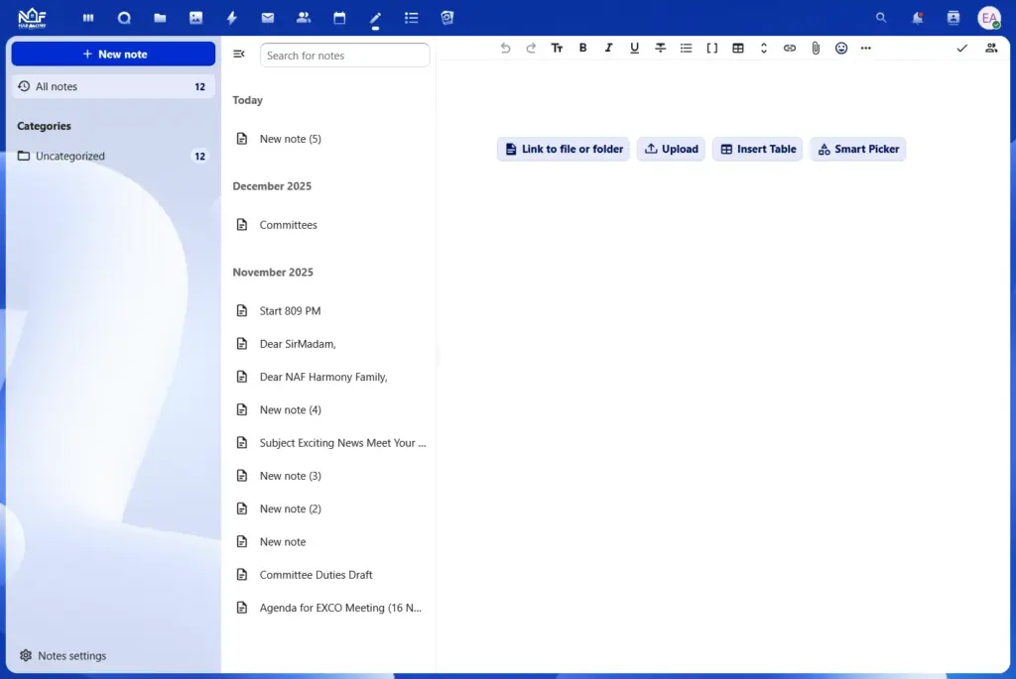This screenshot has width=1016, height=679.
Task: Open the Committee Duties Draft note
Action: coord(316,575)
